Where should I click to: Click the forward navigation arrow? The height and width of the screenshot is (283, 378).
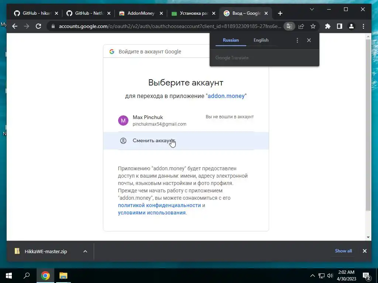(x=27, y=26)
